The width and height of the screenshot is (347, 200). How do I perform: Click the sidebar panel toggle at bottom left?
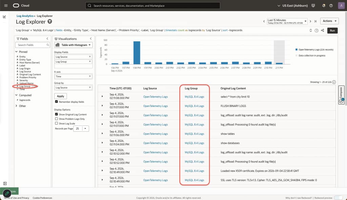5,183
